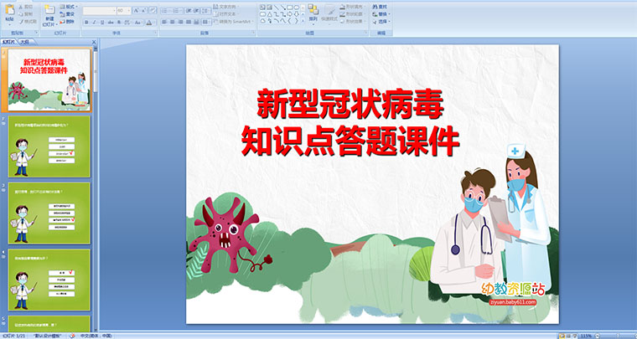This screenshot has width=637, height=339.
Task: Select the Isosceles Triangle shape
Action: point(270,14)
